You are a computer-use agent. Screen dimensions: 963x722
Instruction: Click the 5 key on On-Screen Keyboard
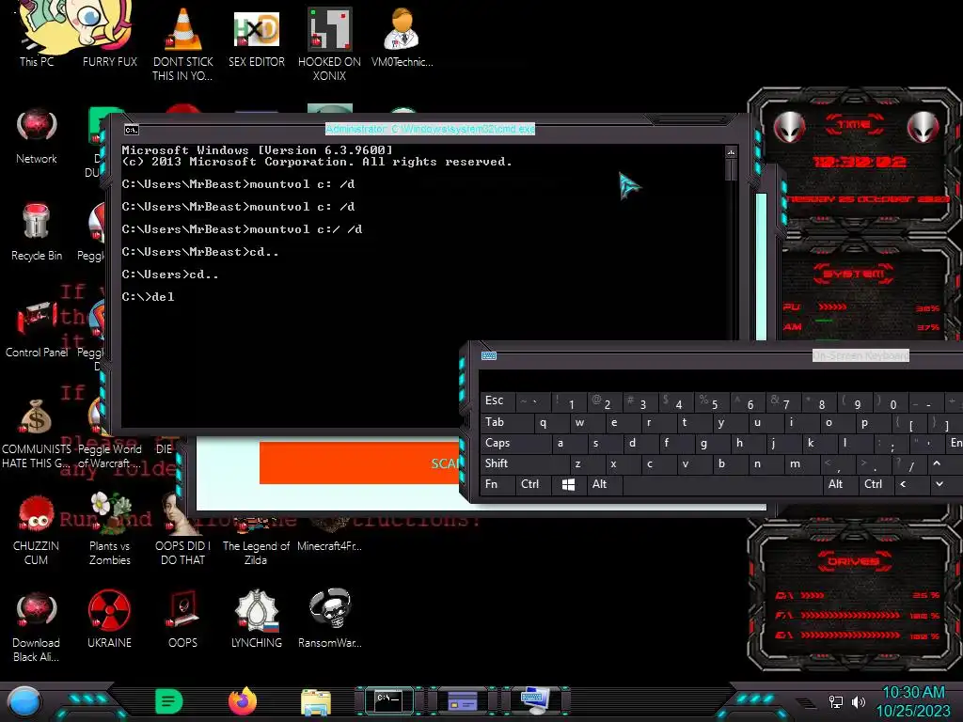click(x=712, y=401)
